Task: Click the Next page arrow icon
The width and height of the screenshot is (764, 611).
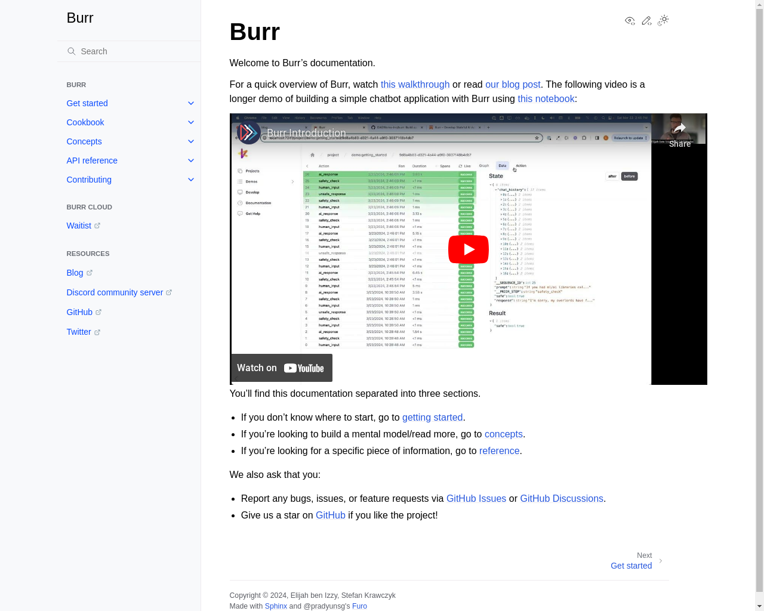Action: [661, 561]
